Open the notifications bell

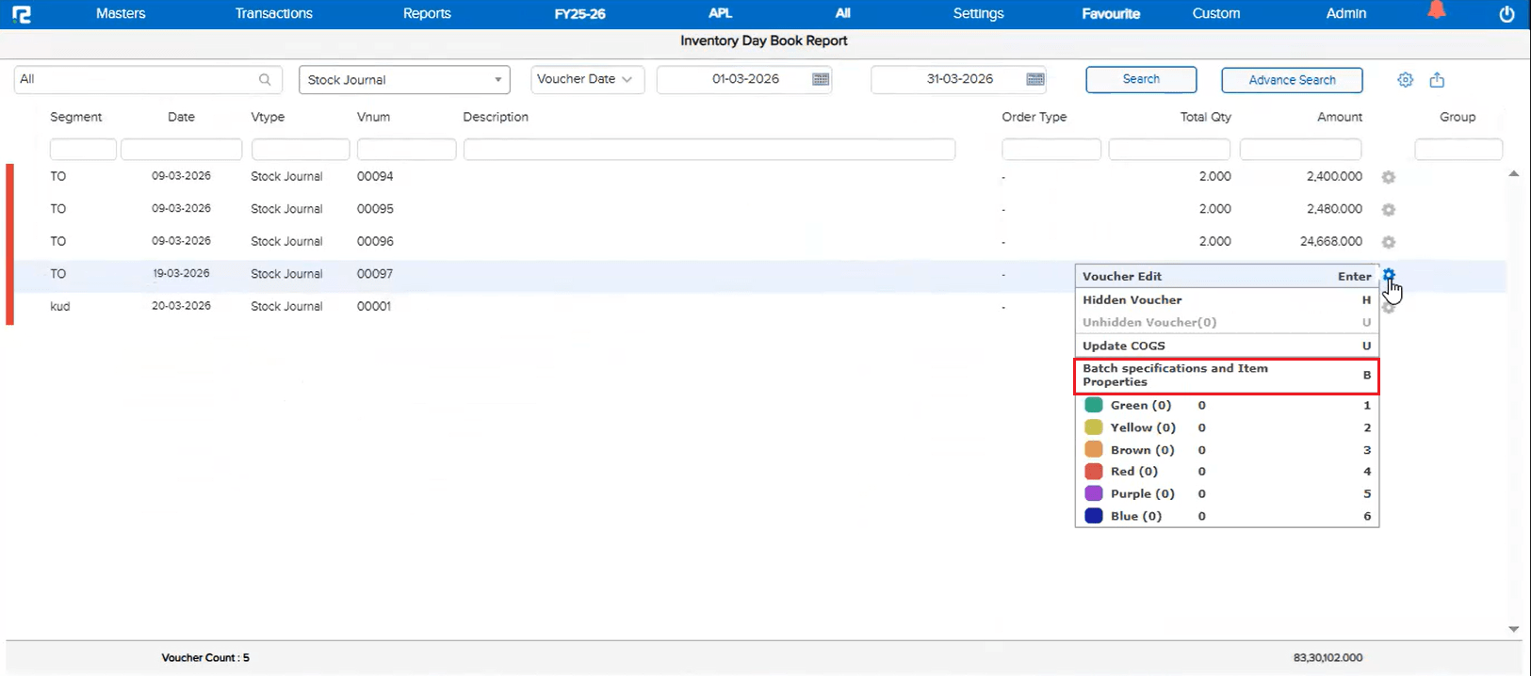(1436, 11)
